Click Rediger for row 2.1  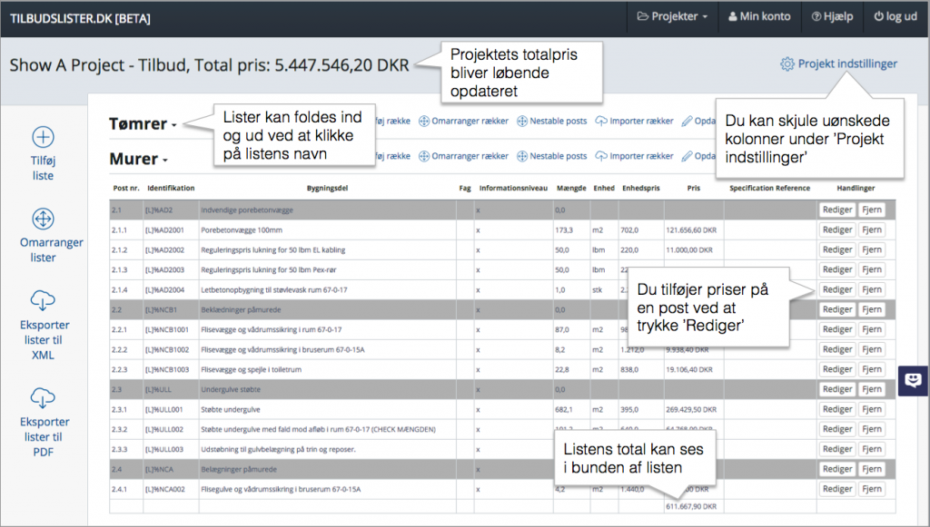point(836,210)
